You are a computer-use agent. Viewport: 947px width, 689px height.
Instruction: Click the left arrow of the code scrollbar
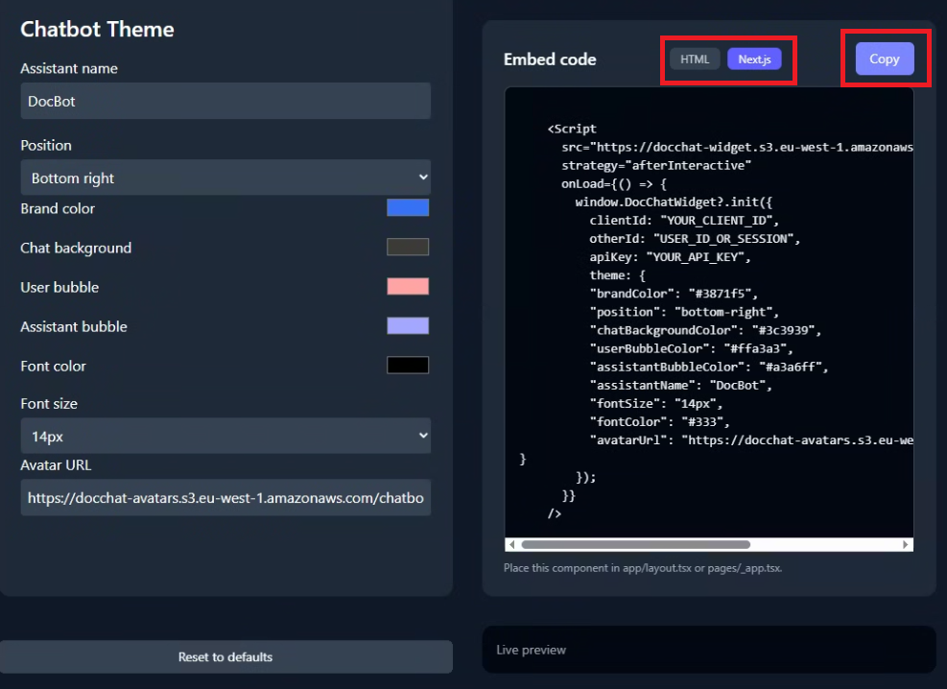coord(511,544)
